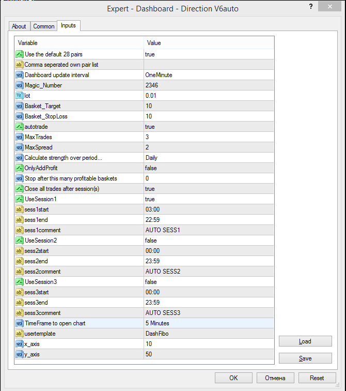
Task: Click the string icon next to sess1start
Action: pyautogui.click(x=19, y=209)
